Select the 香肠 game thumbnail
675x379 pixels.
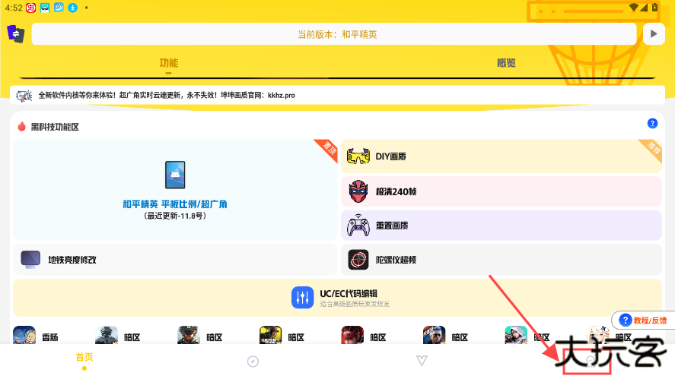click(x=24, y=336)
